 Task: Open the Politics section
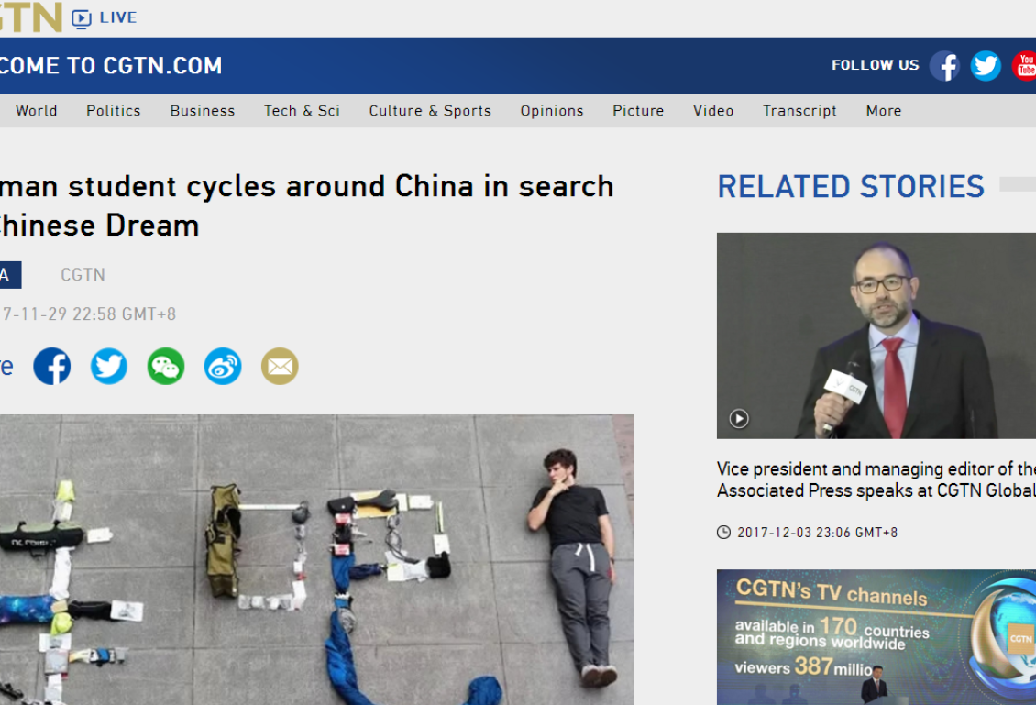tap(114, 111)
